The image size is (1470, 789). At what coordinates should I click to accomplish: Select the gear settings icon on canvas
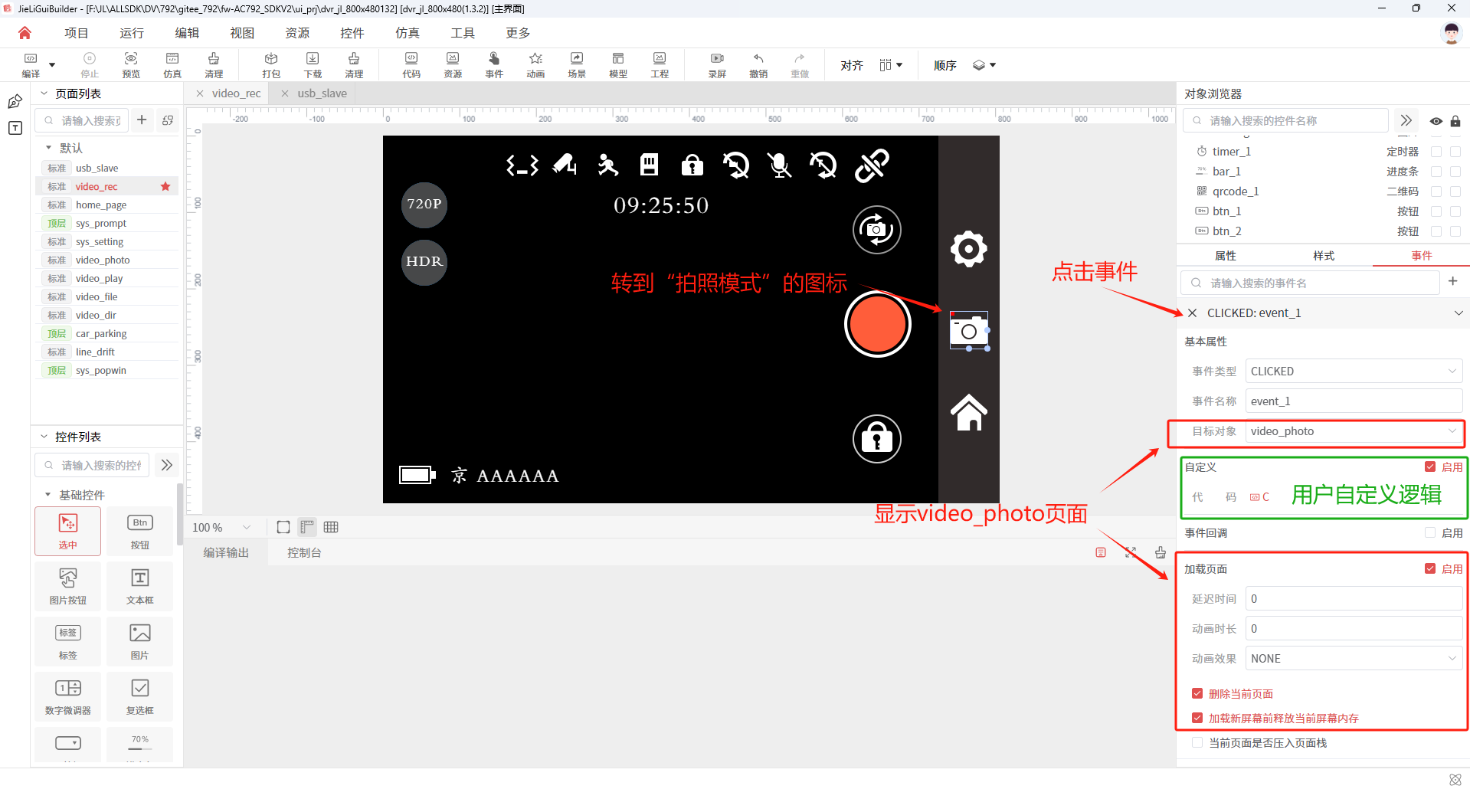968,249
